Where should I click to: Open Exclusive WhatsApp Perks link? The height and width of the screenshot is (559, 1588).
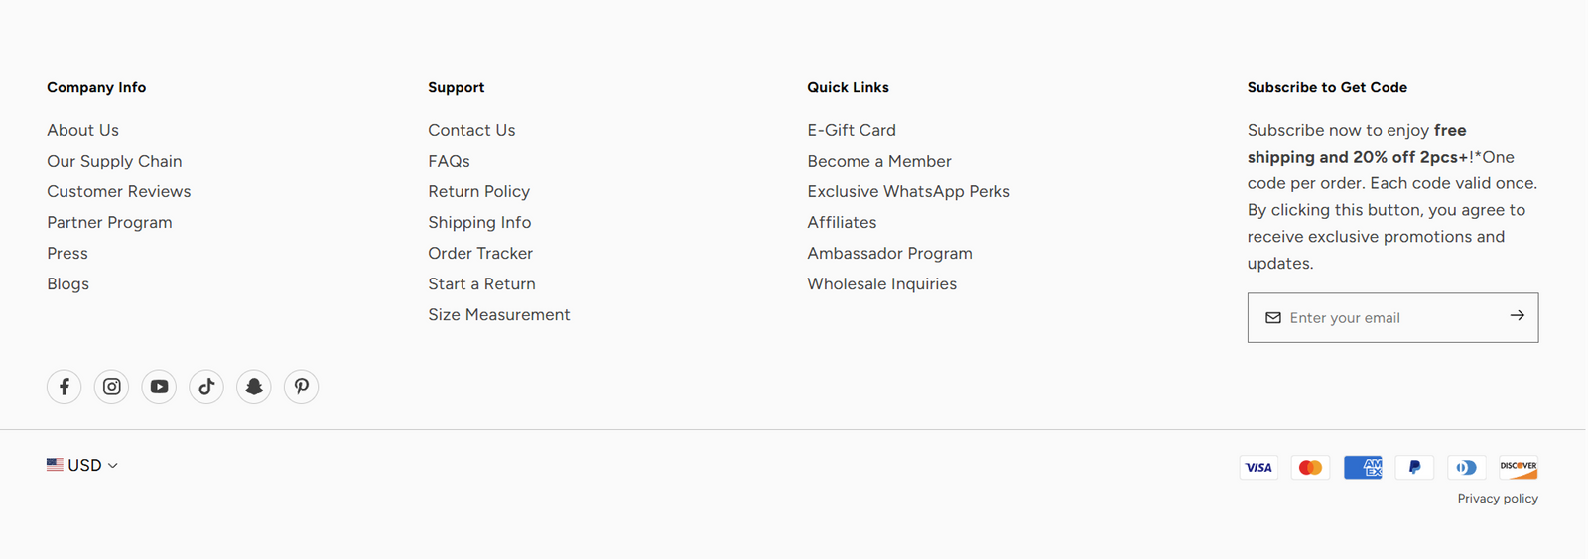tap(908, 191)
